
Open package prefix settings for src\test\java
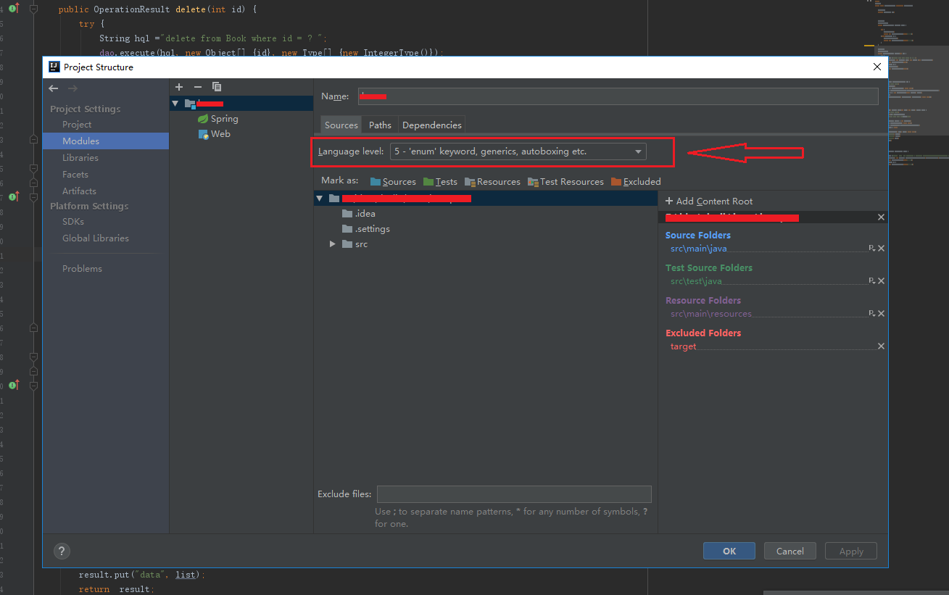pos(871,280)
